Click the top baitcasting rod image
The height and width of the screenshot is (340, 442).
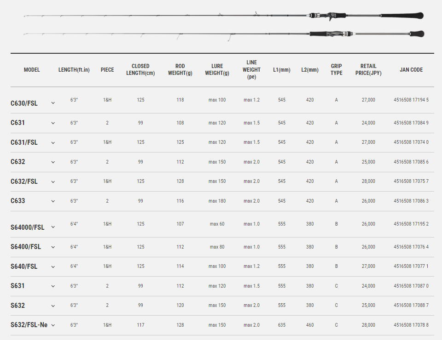[224, 16]
